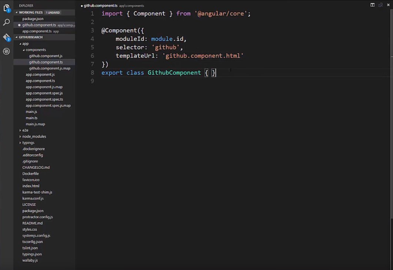Open CHANGELOG.md

click(36, 167)
